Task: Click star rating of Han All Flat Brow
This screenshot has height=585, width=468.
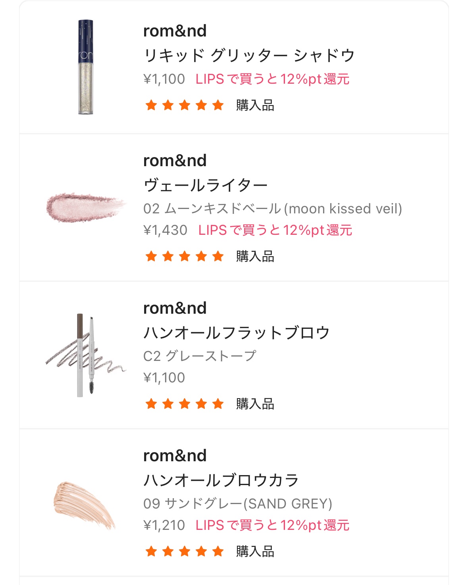Action: [x=185, y=404]
